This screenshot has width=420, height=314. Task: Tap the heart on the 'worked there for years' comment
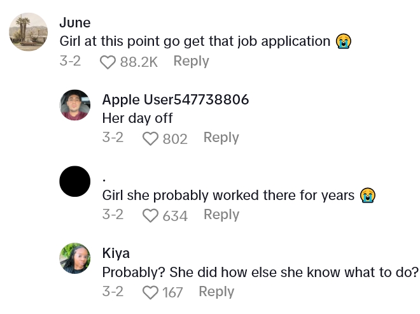(x=150, y=215)
